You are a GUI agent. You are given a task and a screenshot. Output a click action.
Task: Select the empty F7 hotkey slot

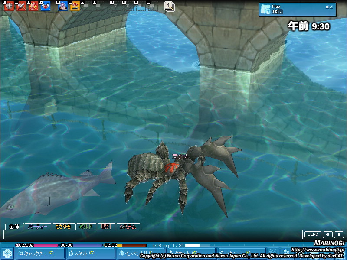(x=87, y=6)
